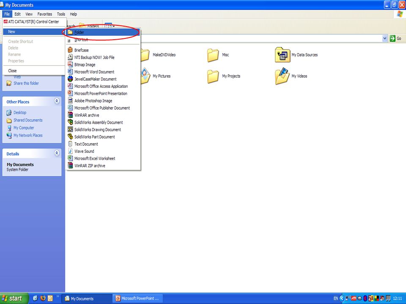This screenshot has height=304, width=406.
Task: Select ATI CATALYST(R) Control Center entry
Action: [x=34, y=22]
